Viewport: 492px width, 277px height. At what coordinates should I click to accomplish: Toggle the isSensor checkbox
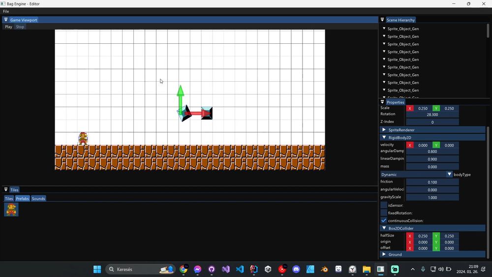(384, 205)
